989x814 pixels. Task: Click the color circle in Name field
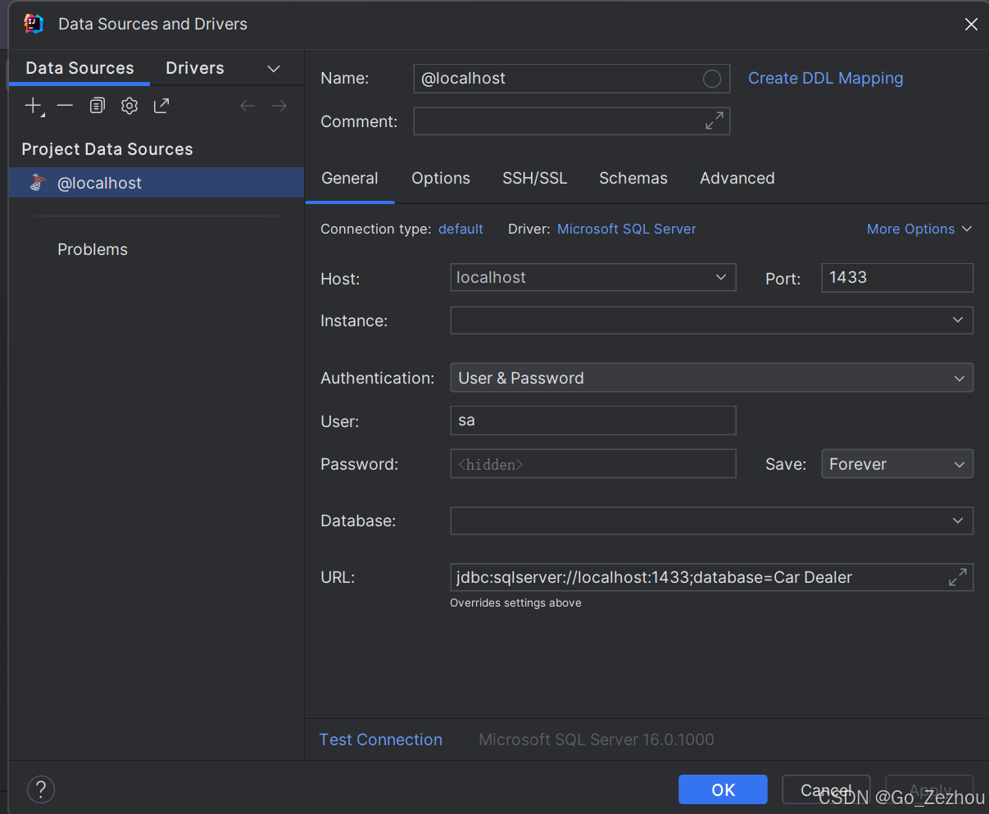coord(712,79)
